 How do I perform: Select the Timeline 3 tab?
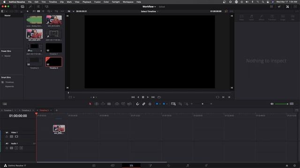pyautogui.click(x=44, y=110)
